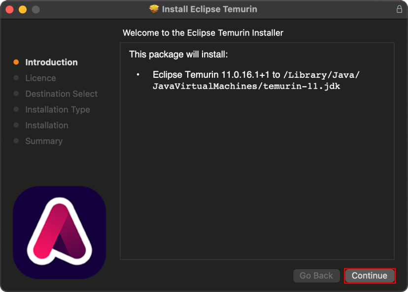408x292 pixels.
Task: Select the Introduction step in sidebar
Action: coord(51,62)
